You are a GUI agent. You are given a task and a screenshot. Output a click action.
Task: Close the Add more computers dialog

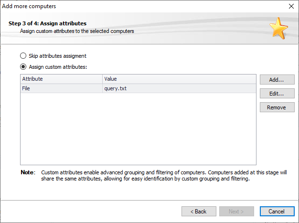pyautogui.click(x=291, y=6)
